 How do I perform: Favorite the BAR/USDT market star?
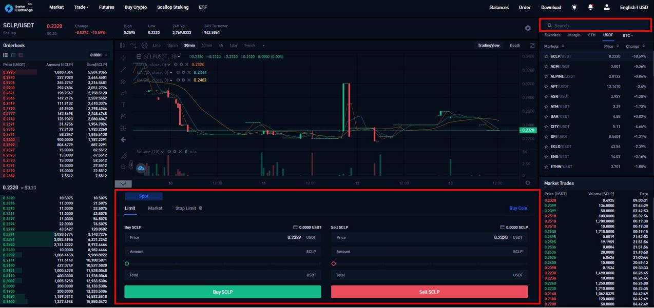click(547, 116)
